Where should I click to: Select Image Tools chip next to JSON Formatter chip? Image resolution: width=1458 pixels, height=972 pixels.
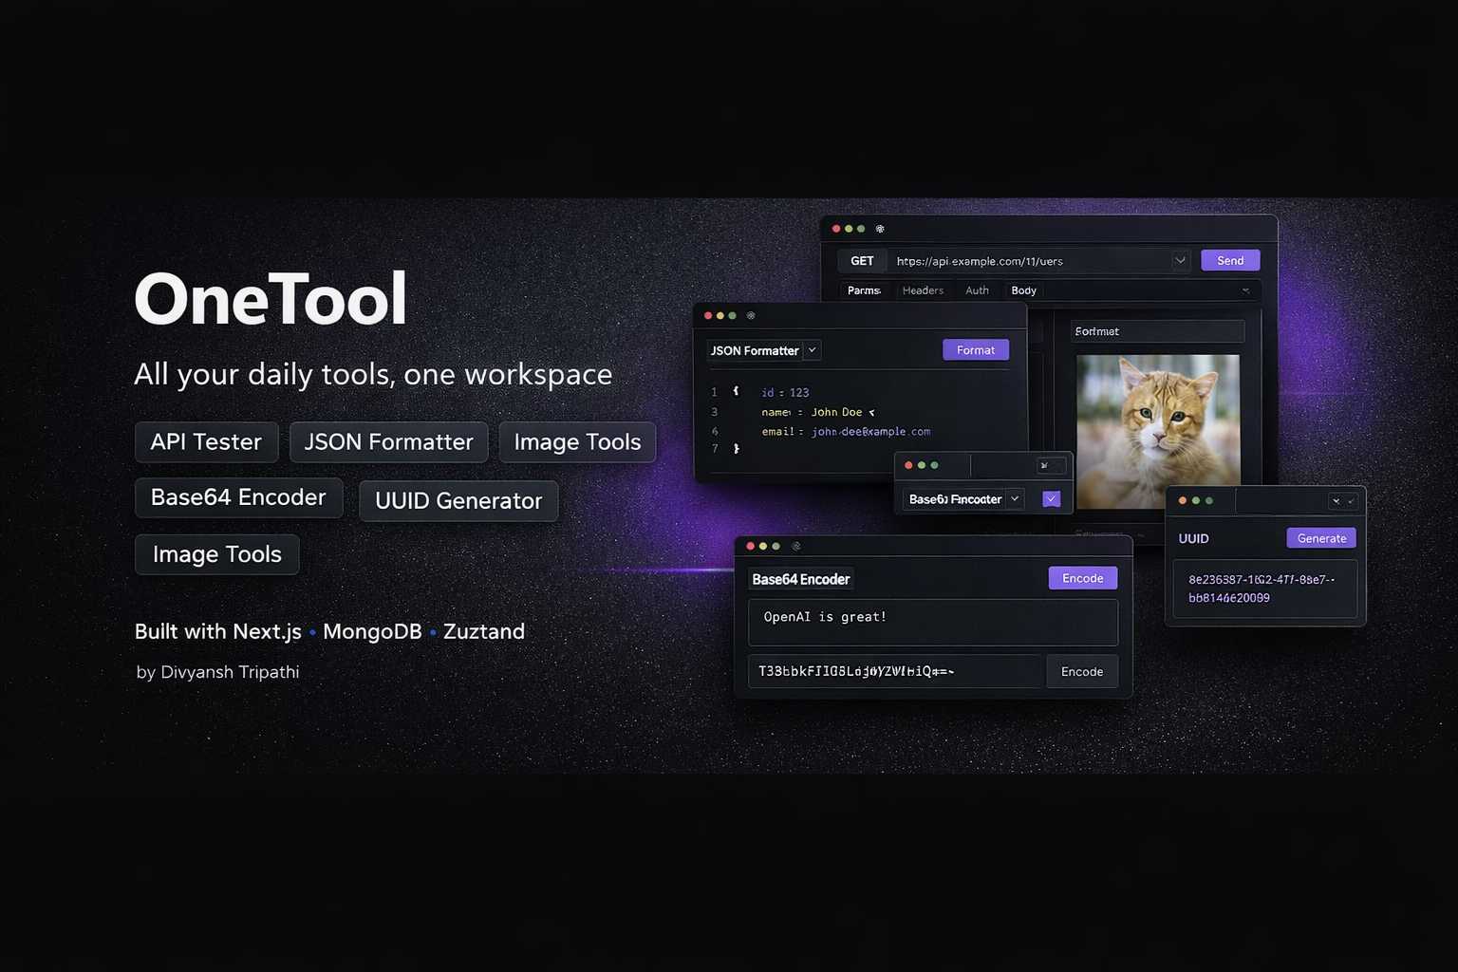pyautogui.click(x=577, y=441)
